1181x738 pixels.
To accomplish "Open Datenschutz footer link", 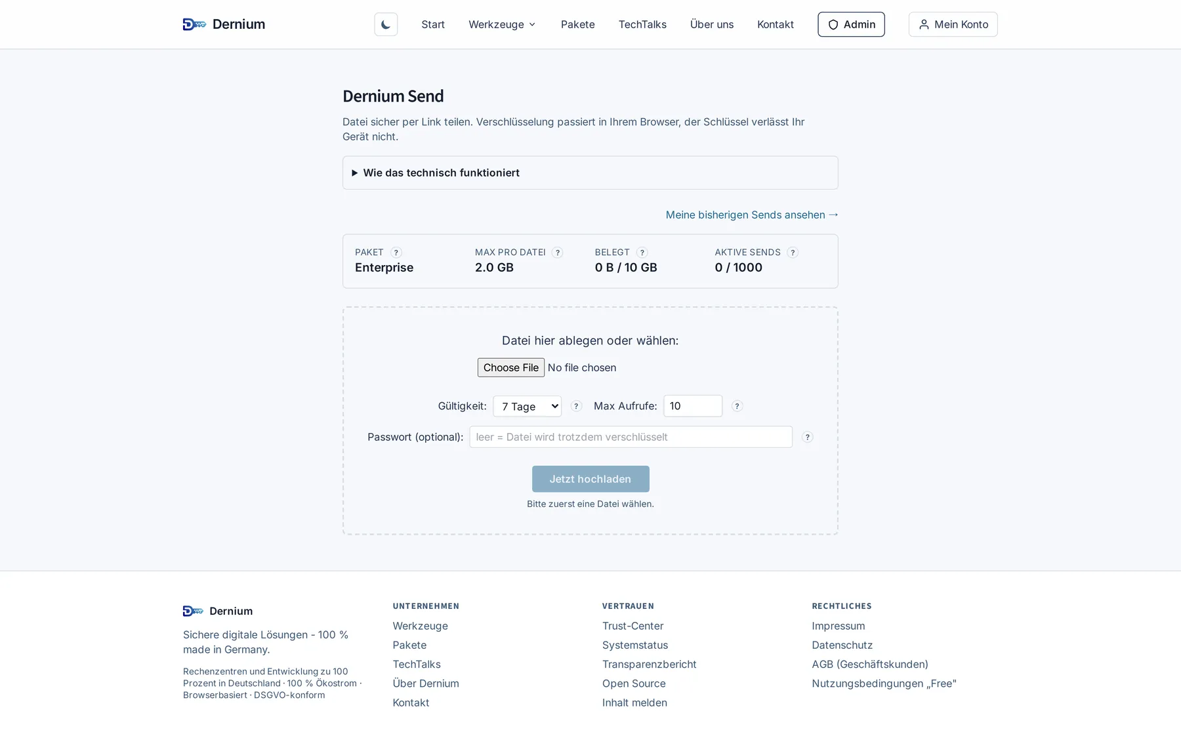I will click(x=842, y=645).
